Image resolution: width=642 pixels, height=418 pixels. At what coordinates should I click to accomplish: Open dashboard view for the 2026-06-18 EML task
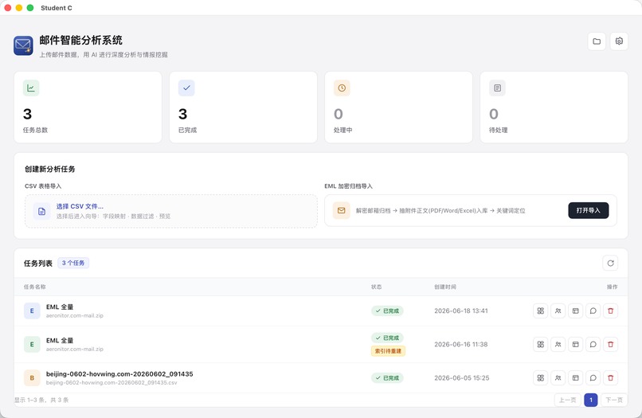pos(541,311)
